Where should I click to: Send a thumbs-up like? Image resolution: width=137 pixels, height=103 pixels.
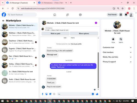pos(97,94)
